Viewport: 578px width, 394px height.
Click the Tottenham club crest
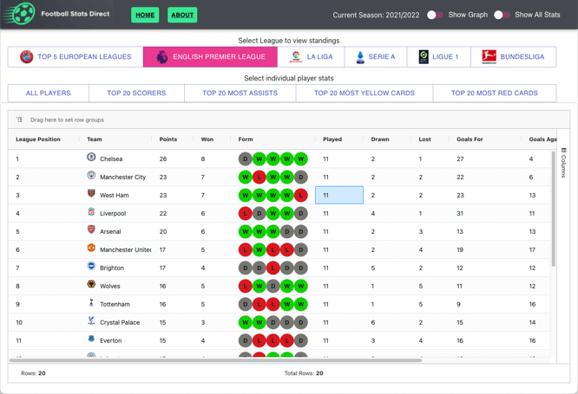pyautogui.click(x=91, y=302)
